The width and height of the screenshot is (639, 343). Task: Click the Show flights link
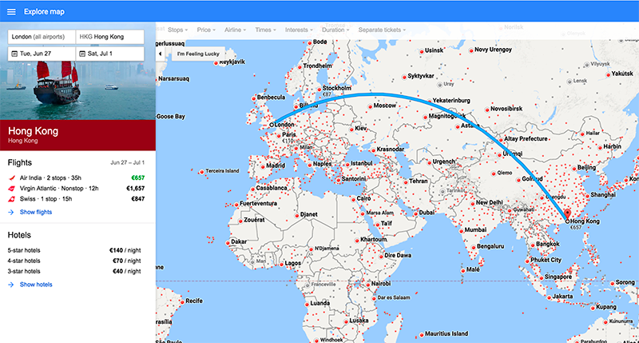[36, 212]
